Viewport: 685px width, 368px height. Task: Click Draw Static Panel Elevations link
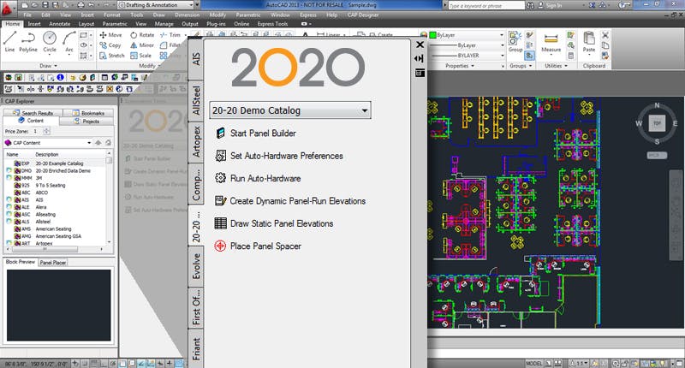282,223
